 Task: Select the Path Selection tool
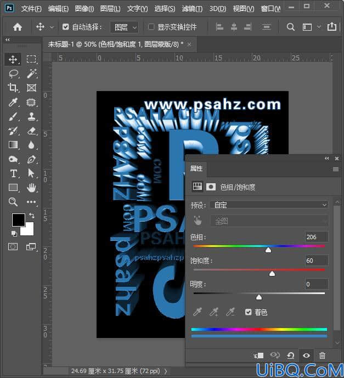click(31, 173)
